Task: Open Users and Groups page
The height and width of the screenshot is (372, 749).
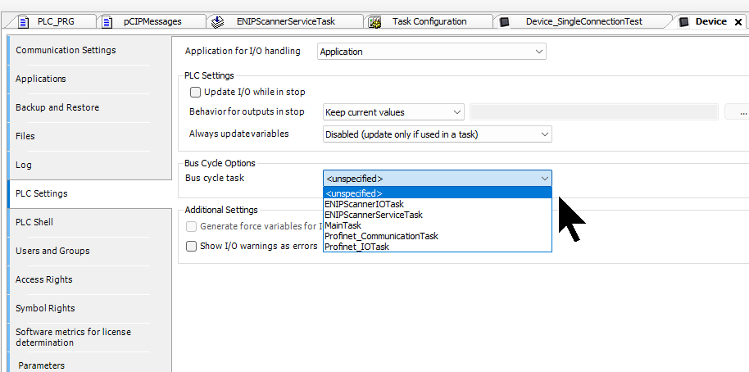Action: [x=90, y=251]
